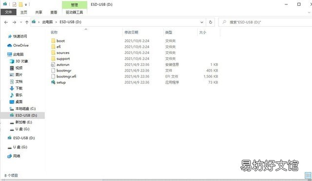
Task: Select U 盘 (G:) under This PC
Action: pyautogui.click(x=22, y=129)
